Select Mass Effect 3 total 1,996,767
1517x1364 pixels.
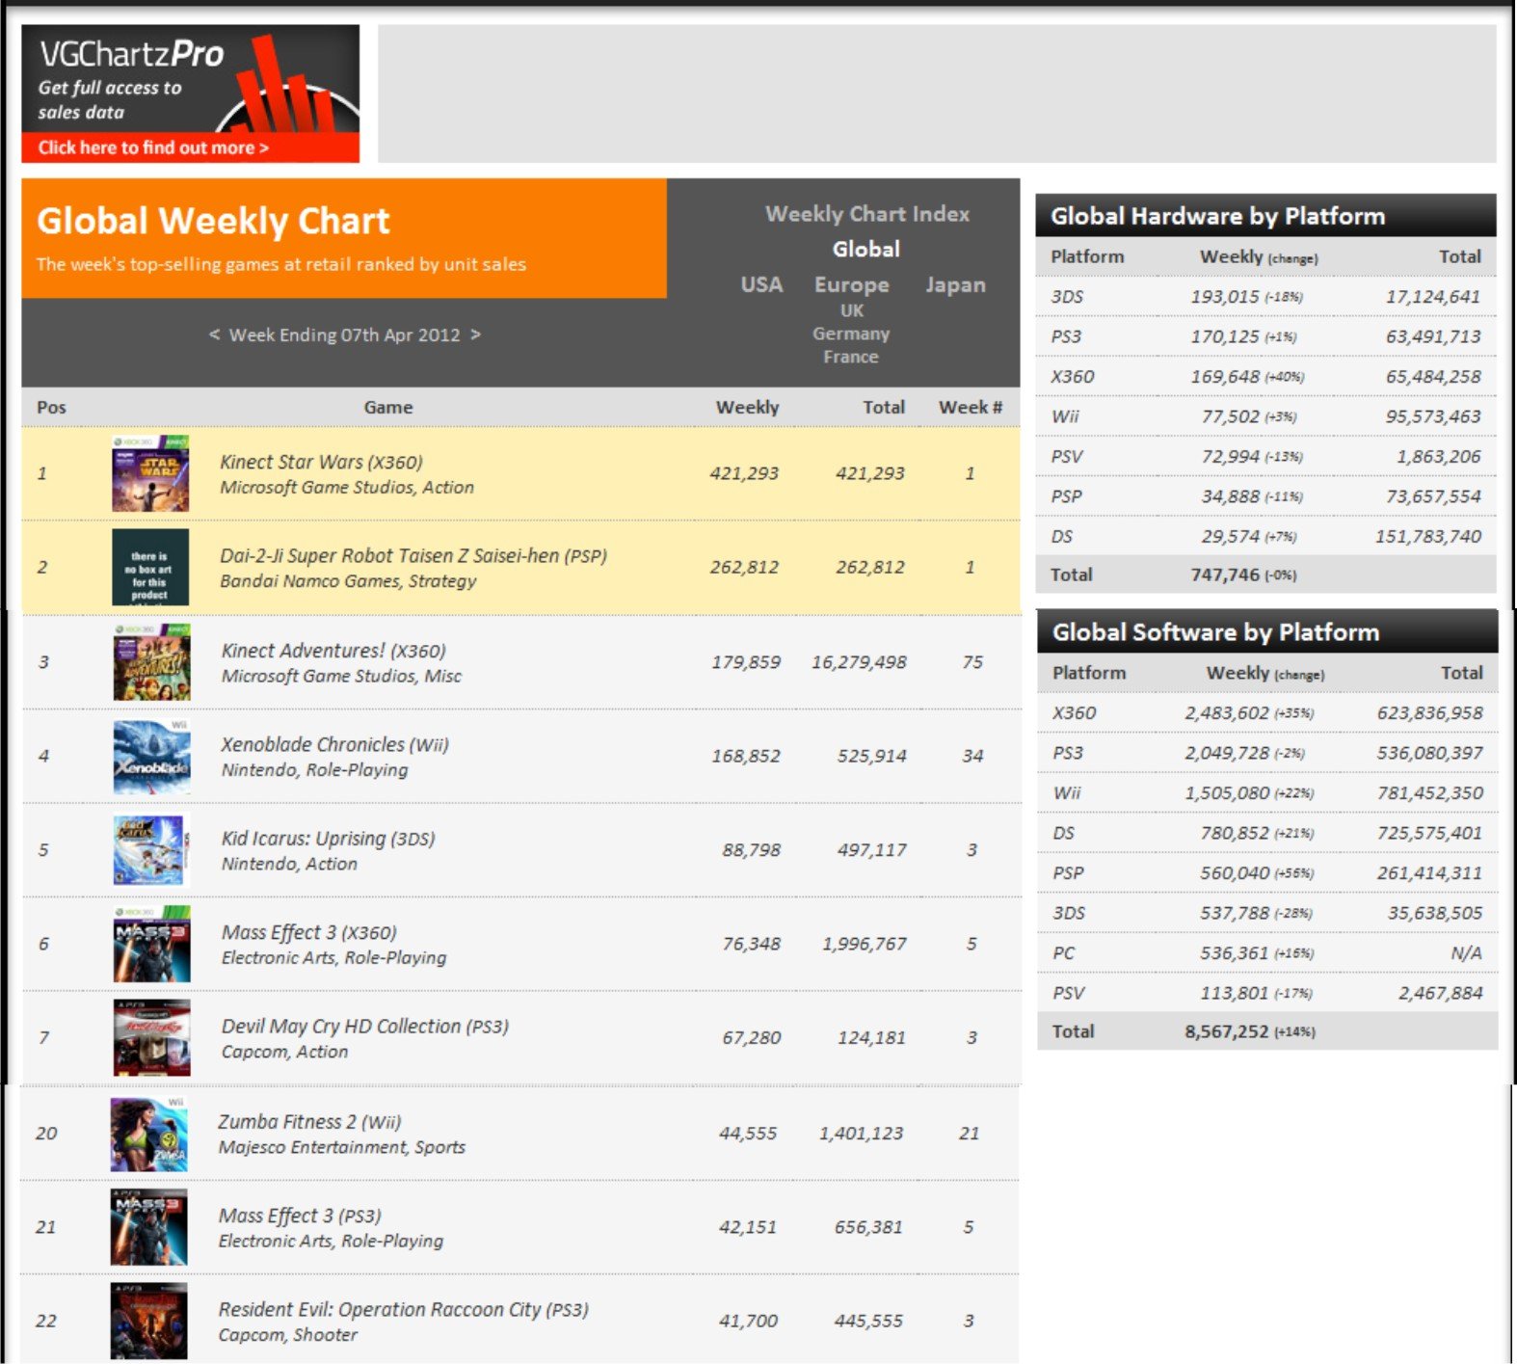pos(865,944)
